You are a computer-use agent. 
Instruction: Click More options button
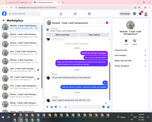94,35
